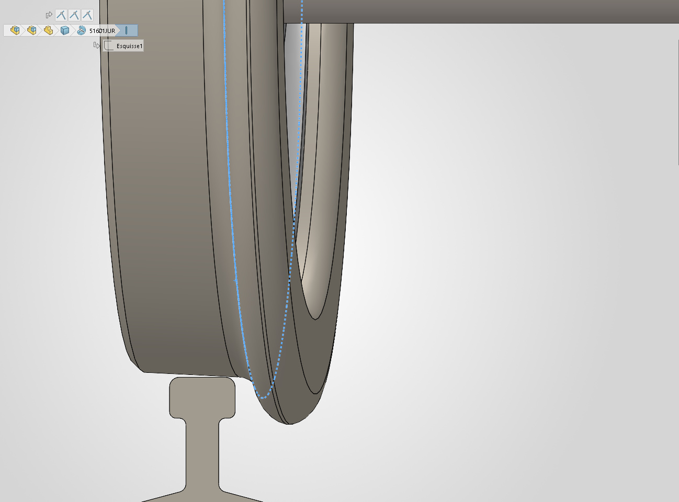Select the yellow part breadcrumb icon
Screen dimensions: 679x502
coord(48,30)
